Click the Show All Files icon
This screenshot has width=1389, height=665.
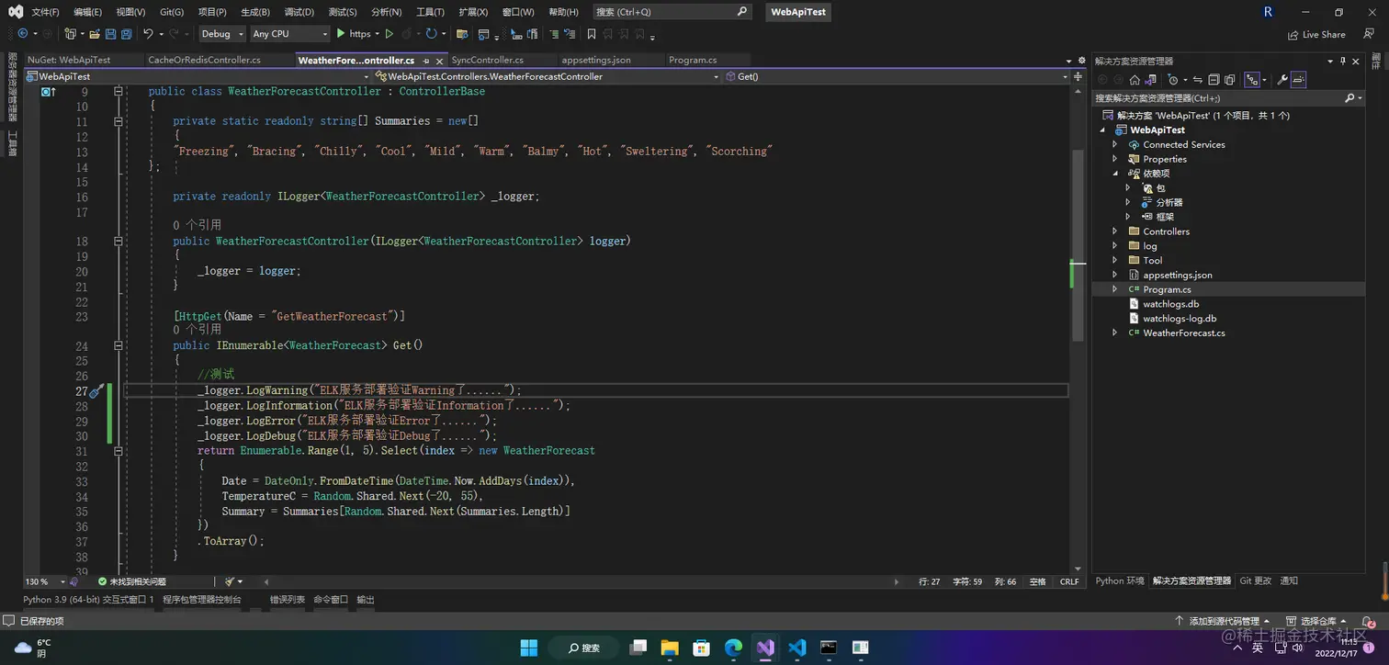(1229, 80)
